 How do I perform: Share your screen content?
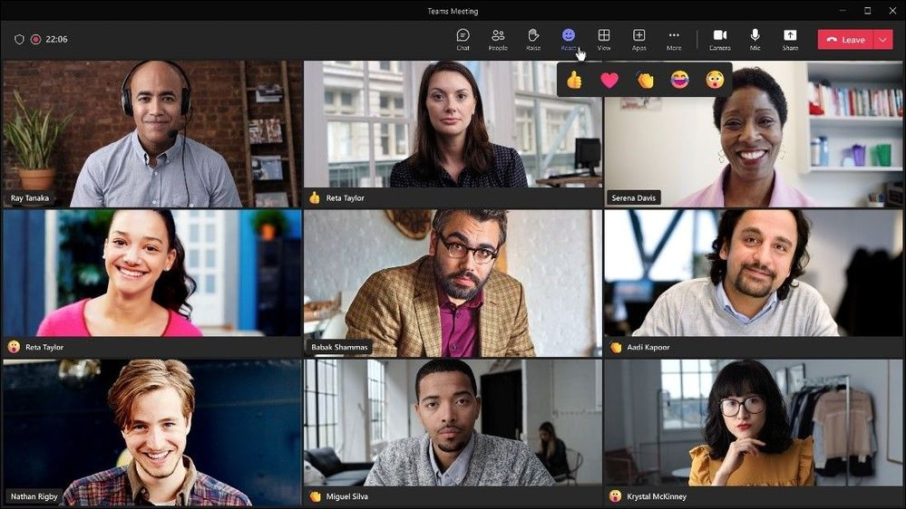click(790, 38)
